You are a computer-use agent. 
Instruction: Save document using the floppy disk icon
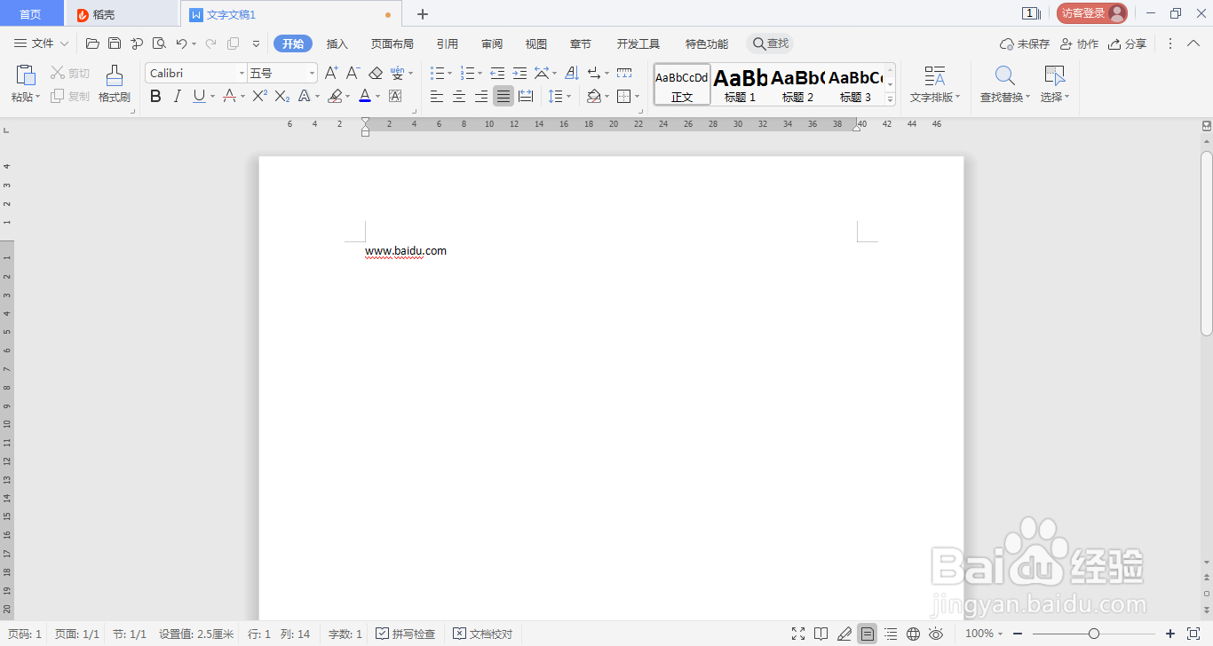115,43
